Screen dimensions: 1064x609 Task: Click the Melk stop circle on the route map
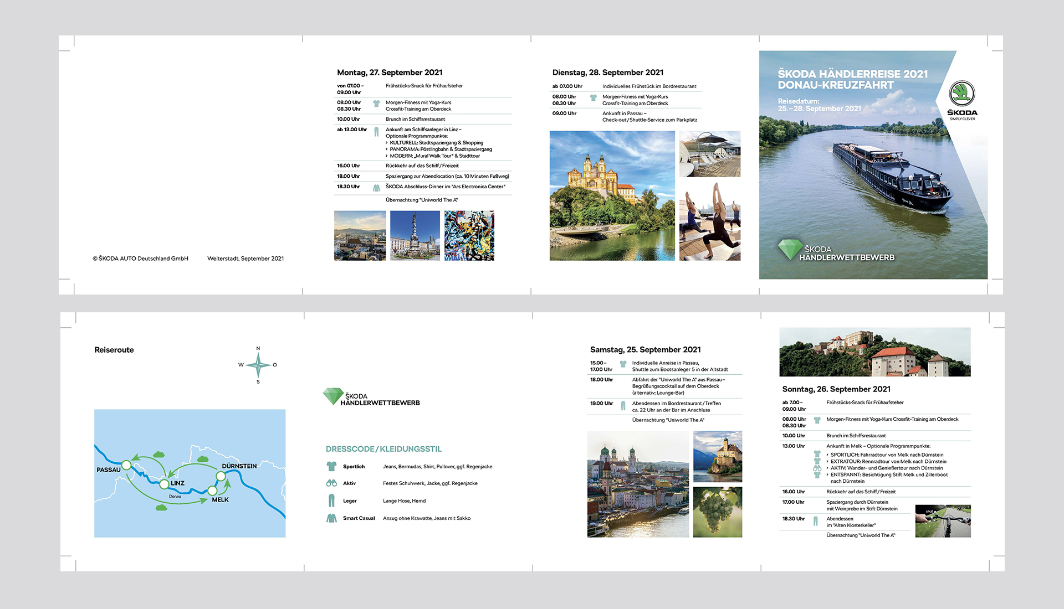point(212,491)
